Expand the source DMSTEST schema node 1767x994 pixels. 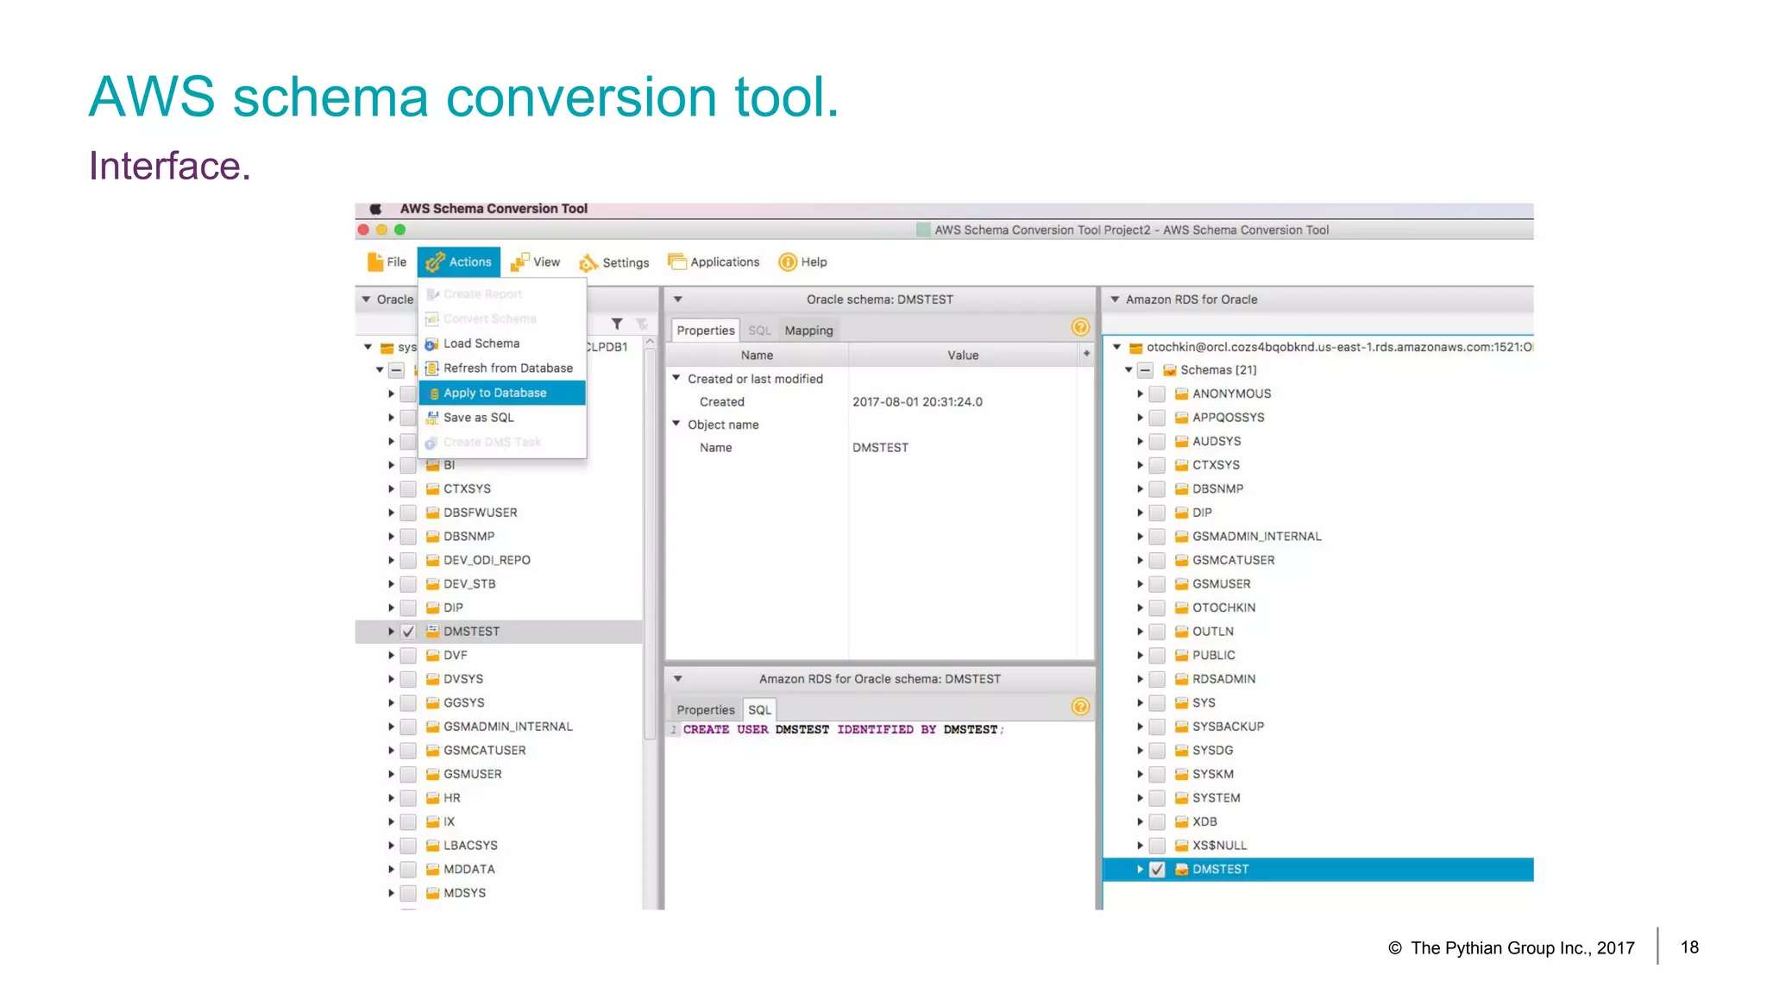[x=391, y=632]
